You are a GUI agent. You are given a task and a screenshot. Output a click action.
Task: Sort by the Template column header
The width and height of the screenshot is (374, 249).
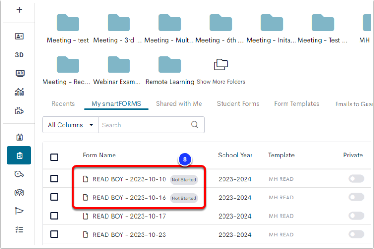[281, 155]
